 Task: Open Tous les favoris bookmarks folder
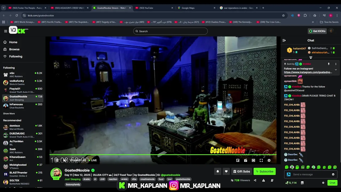point(329,22)
